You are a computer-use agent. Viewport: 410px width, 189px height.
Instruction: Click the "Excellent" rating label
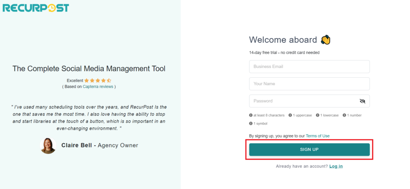click(75, 81)
